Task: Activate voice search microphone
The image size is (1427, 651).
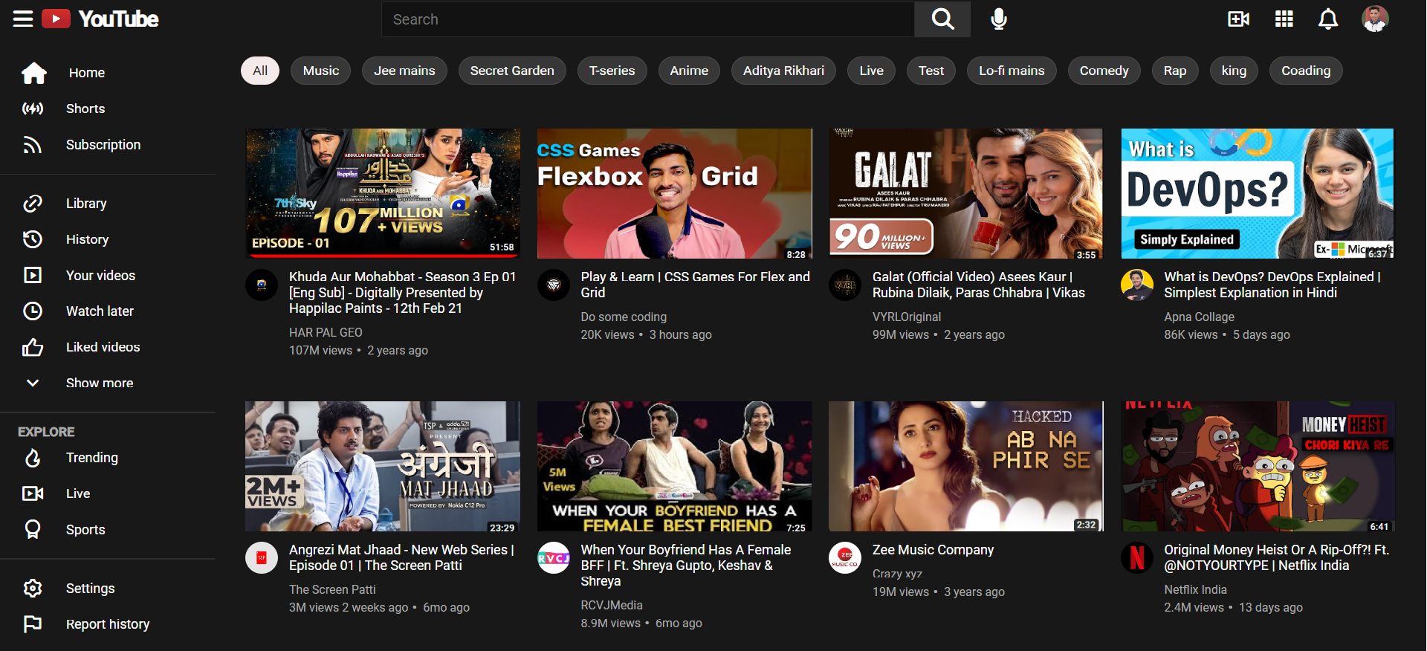Action: pyautogui.click(x=999, y=19)
